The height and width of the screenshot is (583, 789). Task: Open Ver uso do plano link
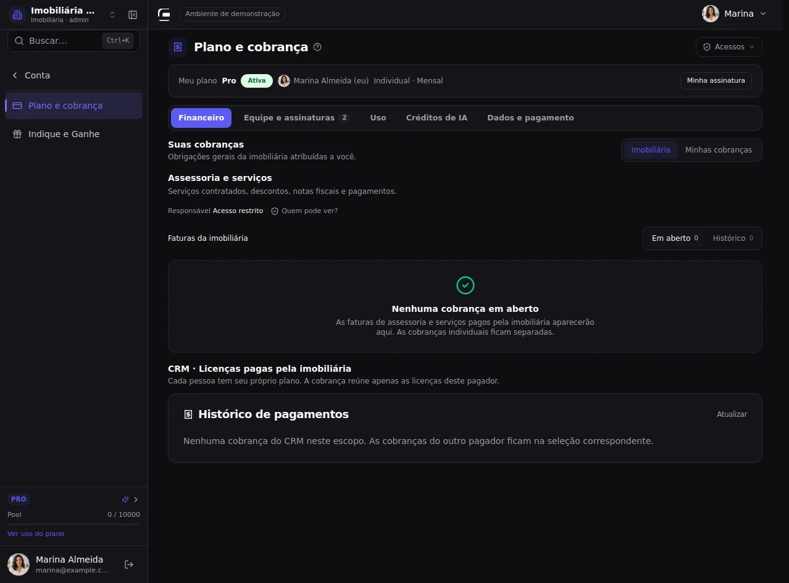(36, 534)
